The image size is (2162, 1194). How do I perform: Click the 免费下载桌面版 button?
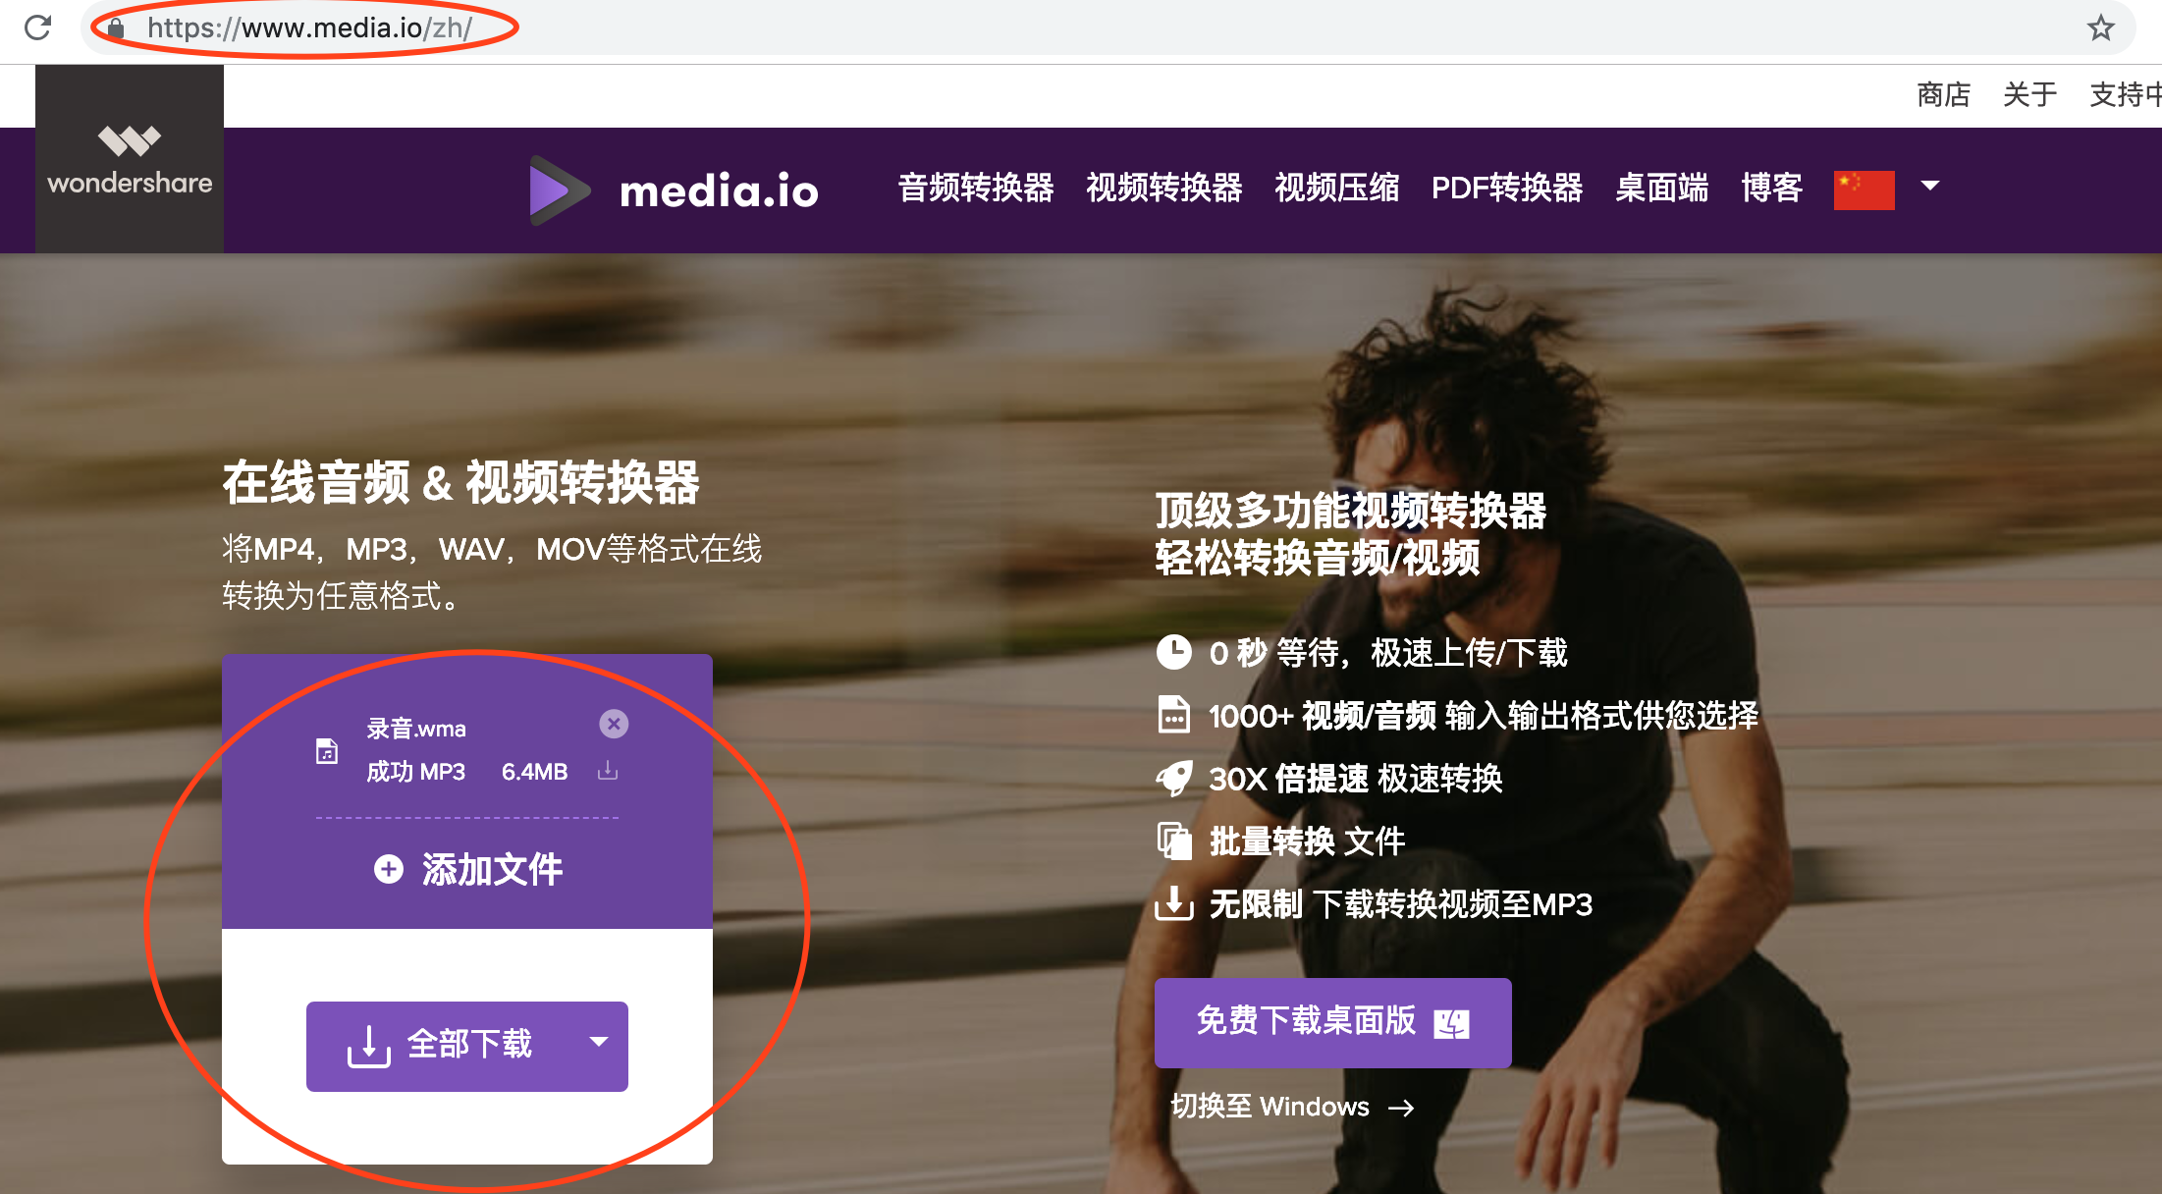point(1332,1022)
